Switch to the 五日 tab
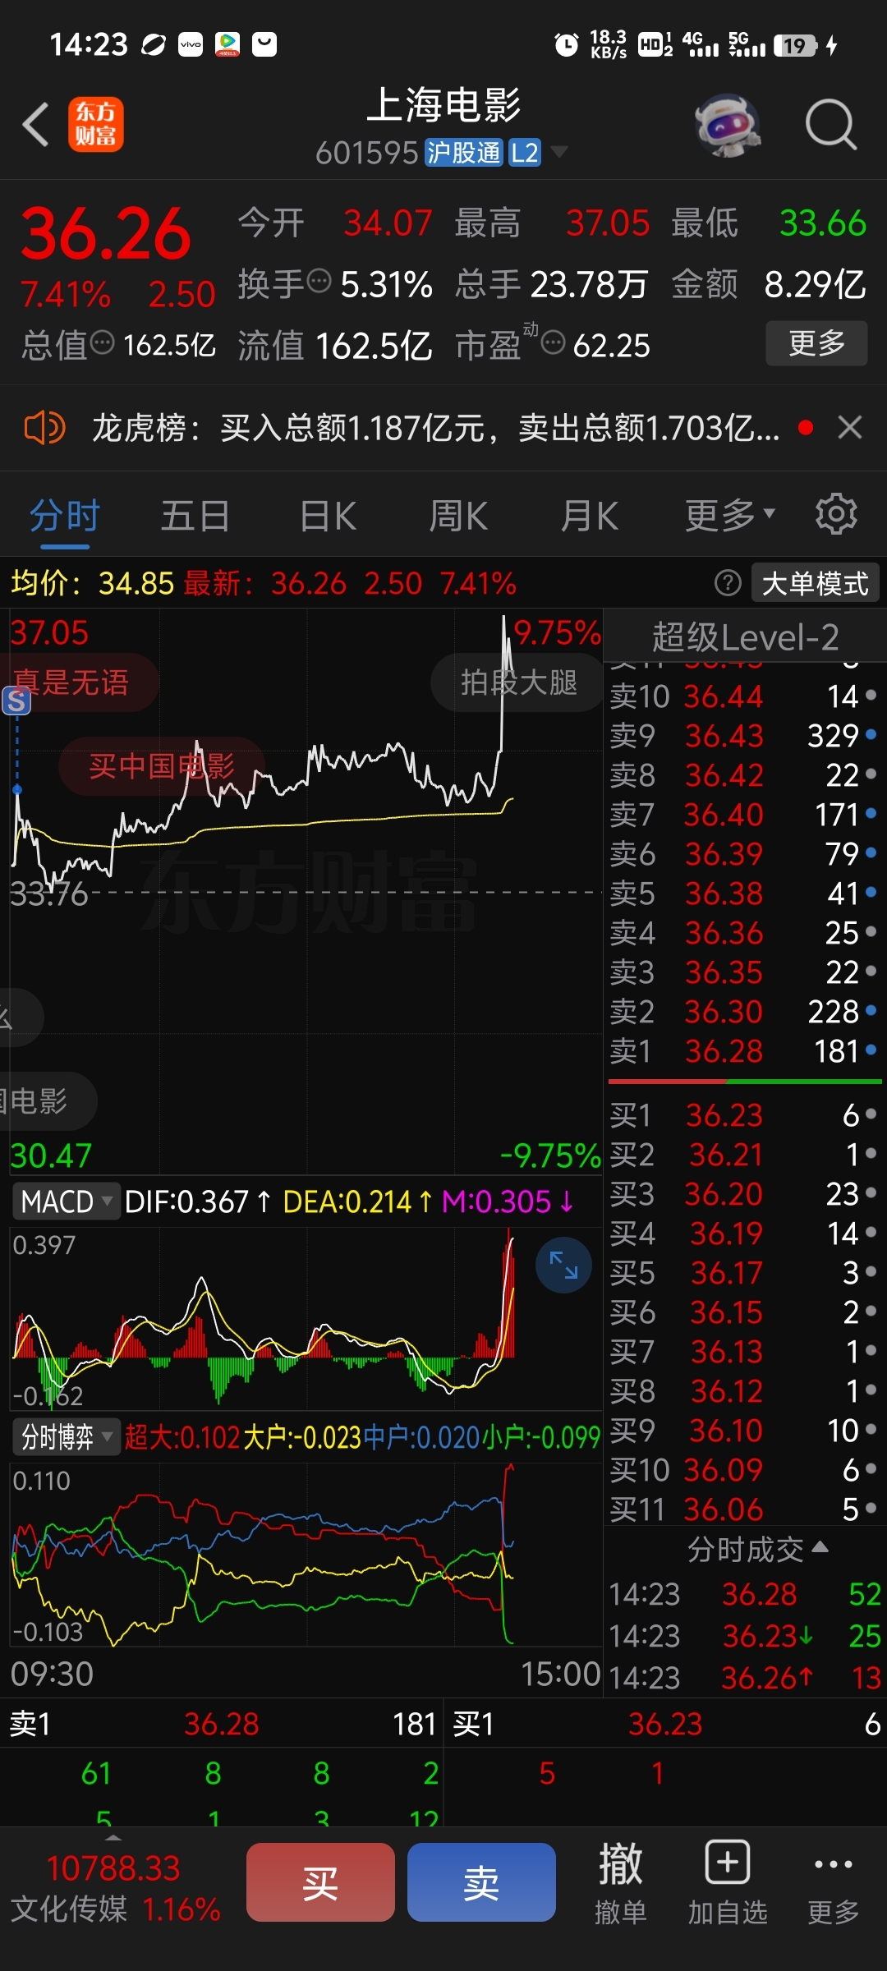 coord(195,517)
